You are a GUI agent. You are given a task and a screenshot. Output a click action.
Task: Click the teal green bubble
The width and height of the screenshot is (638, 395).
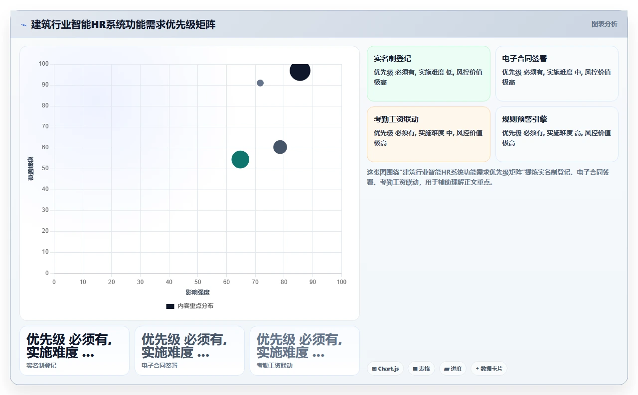click(x=240, y=160)
